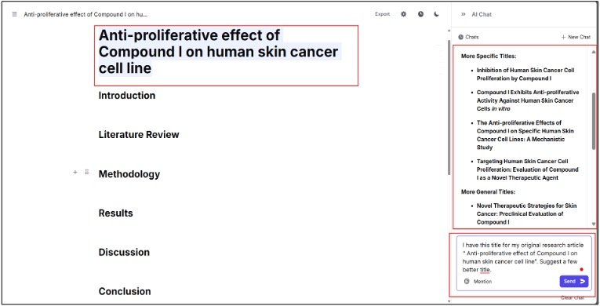Start a New Chat
Screen dimensions: 600x306
coord(576,37)
